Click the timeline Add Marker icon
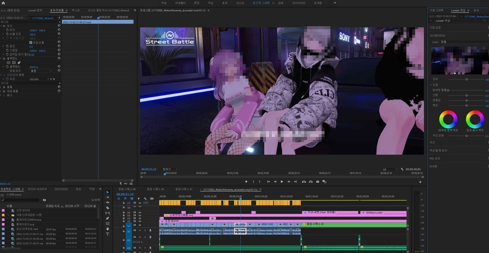This screenshot has width=489, height=253. coord(138,198)
